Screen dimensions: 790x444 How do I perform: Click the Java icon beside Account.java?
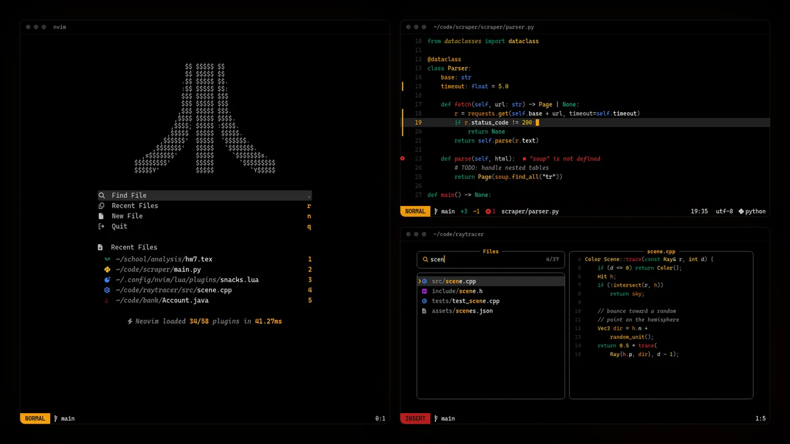(107, 301)
